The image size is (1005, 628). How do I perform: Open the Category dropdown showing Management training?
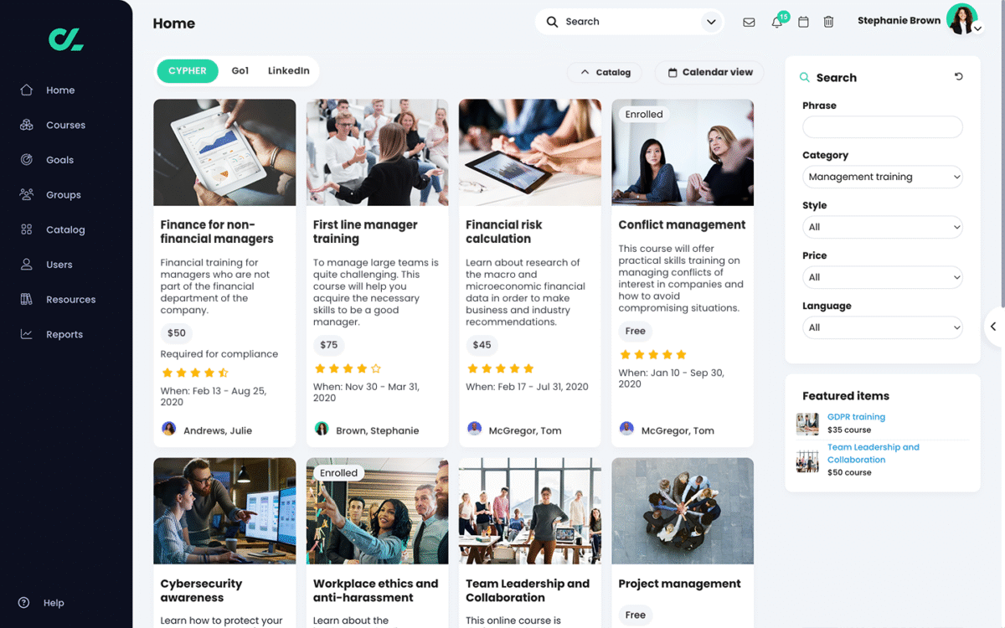click(883, 177)
